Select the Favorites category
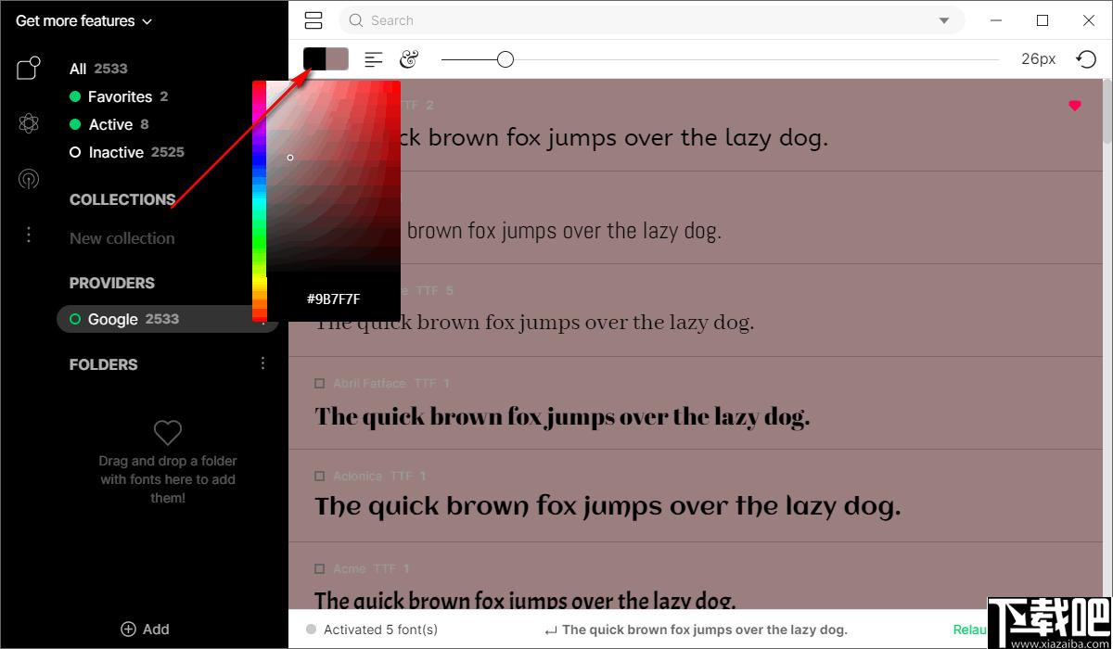 [128, 96]
